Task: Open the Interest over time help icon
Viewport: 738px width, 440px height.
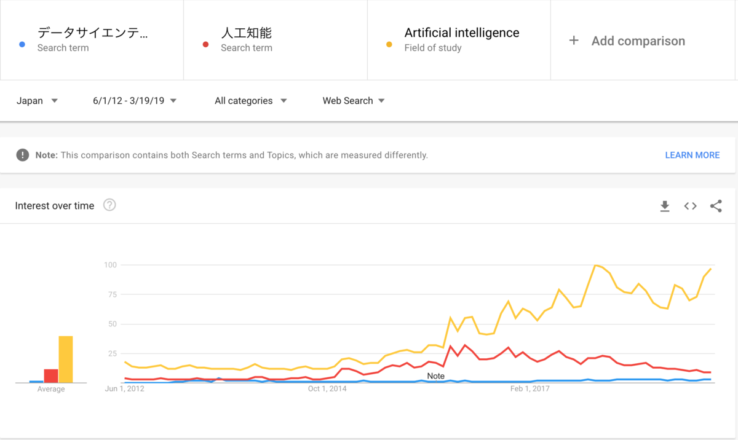Action: coord(109,205)
